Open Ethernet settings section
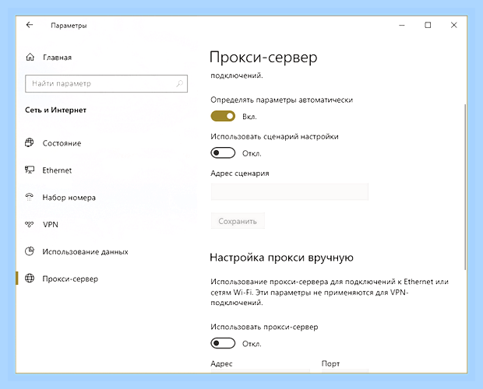483x389 pixels. coord(57,170)
